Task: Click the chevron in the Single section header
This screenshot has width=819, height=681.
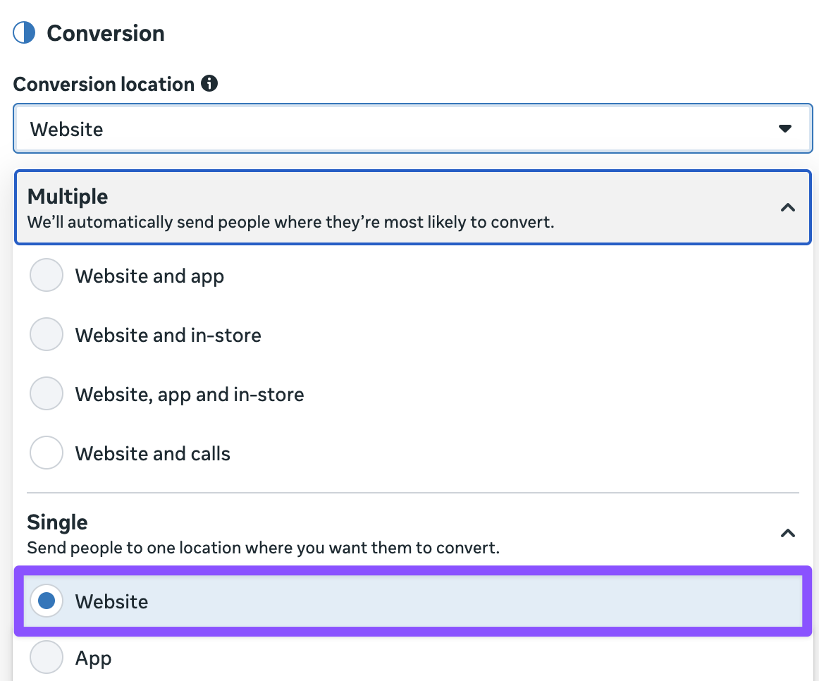Action: coord(787,534)
